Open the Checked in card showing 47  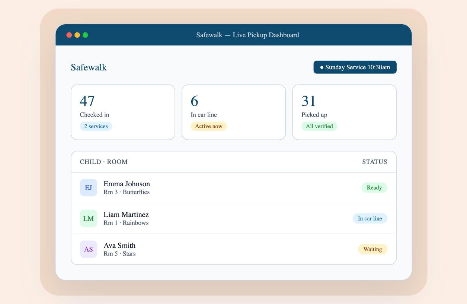click(123, 112)
